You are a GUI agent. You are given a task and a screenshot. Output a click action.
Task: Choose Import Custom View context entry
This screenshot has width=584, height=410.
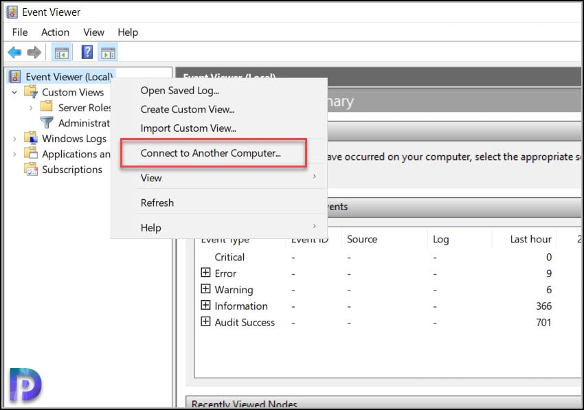[219, 128]
